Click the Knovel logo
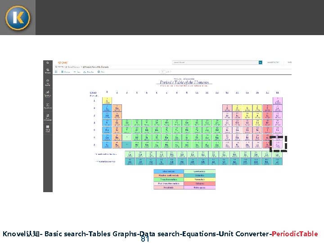This screenshot has height=243, width=324. pos(63,63)
